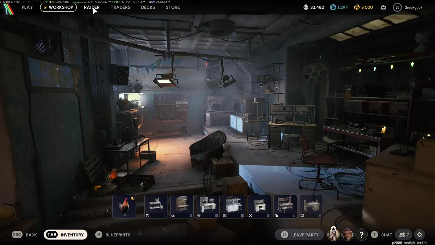Select the atom-icon refiner station
Image resolution: width=435 pixels, height=245 pixels.
233,207
